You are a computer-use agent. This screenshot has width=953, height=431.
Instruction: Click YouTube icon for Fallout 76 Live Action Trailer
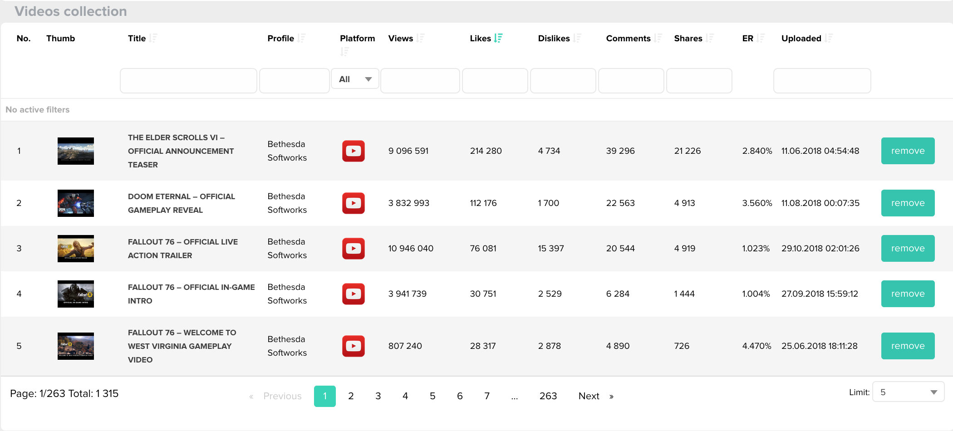[x=354, y=249]
